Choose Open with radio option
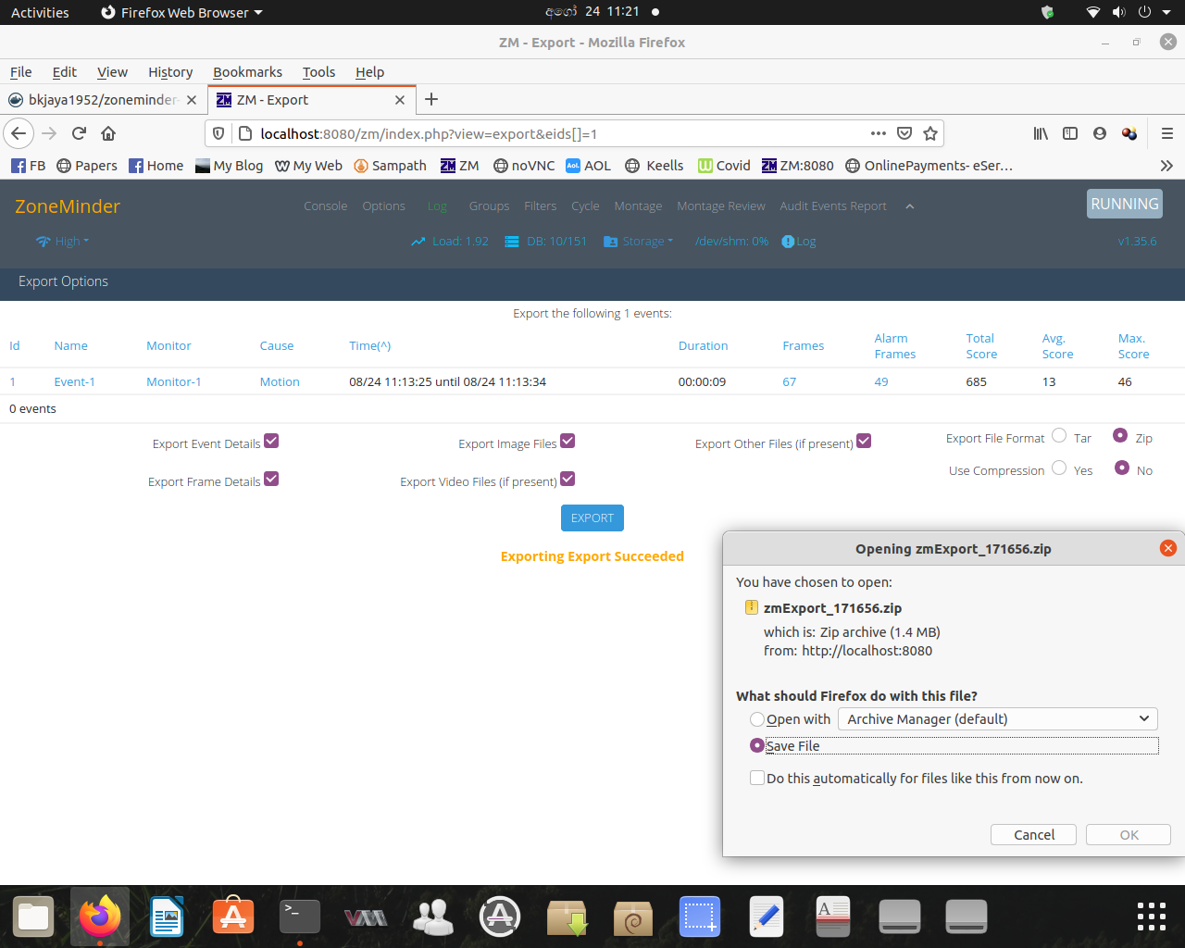The image size is (1185, 948). pyautogui.click(x=757, y=719)
